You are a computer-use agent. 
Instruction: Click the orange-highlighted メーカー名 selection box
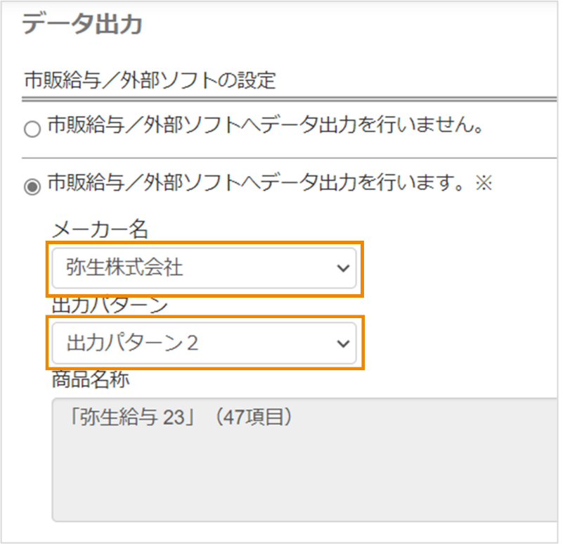pos(204,268)
